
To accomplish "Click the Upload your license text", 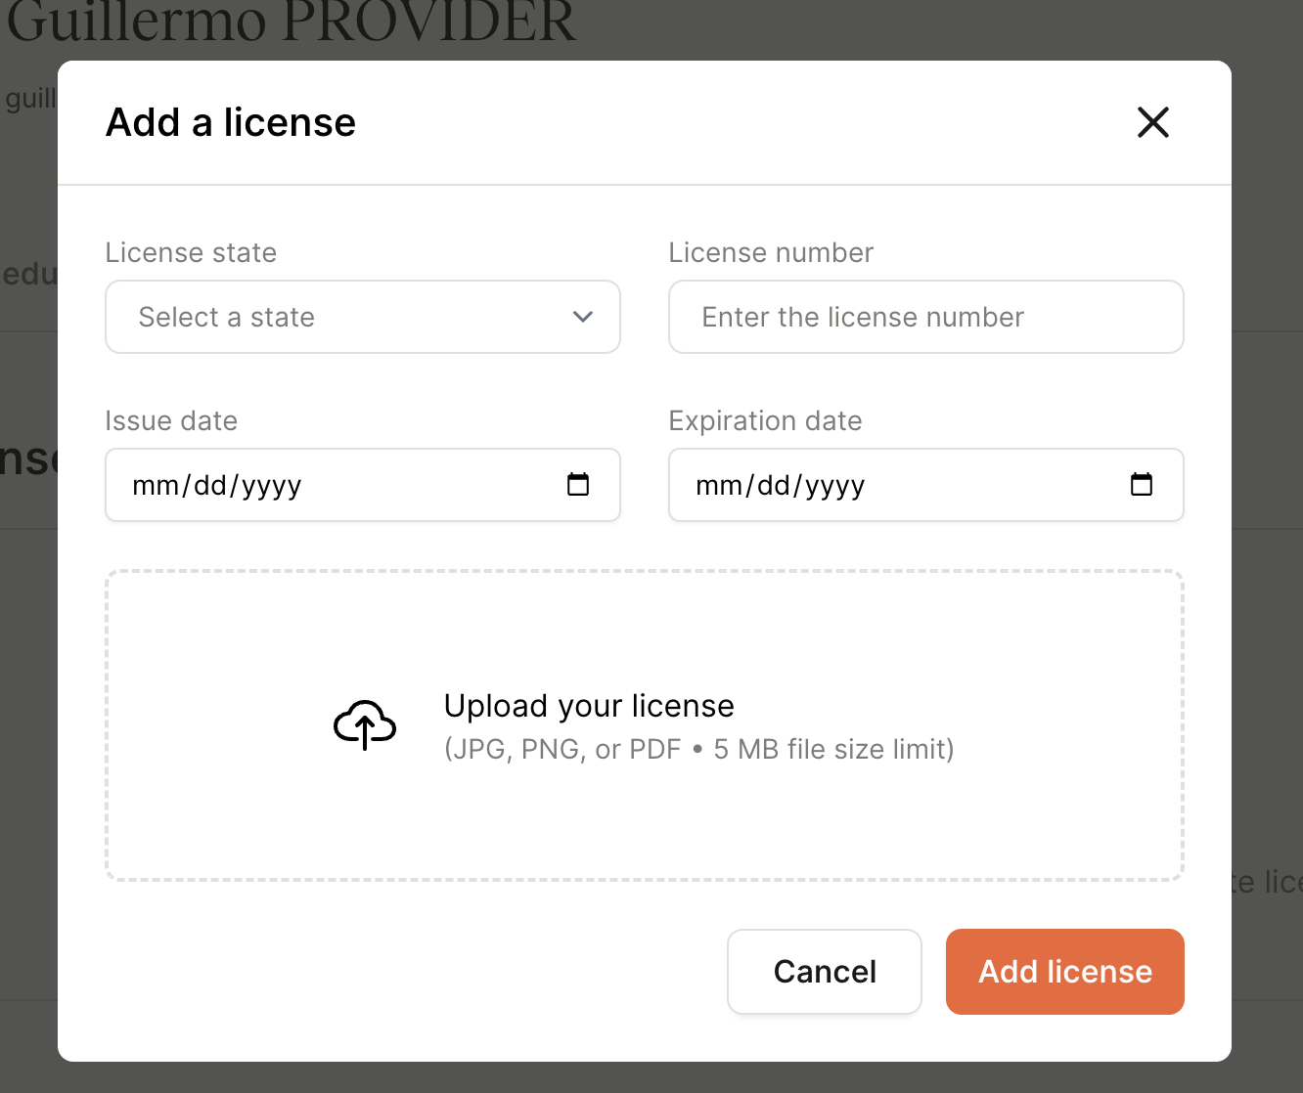I will [589, 706].
